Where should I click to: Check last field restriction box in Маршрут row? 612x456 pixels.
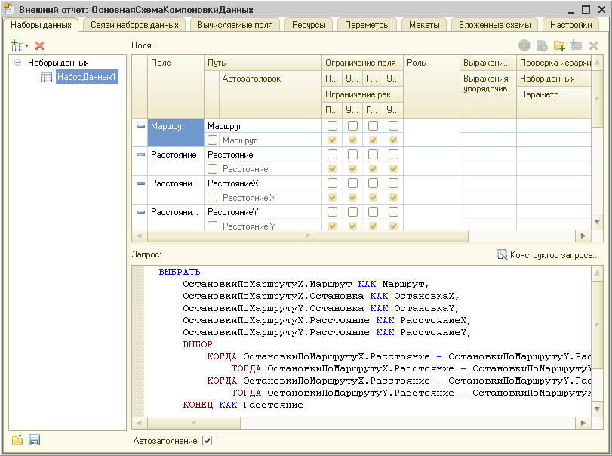[393, 126]
